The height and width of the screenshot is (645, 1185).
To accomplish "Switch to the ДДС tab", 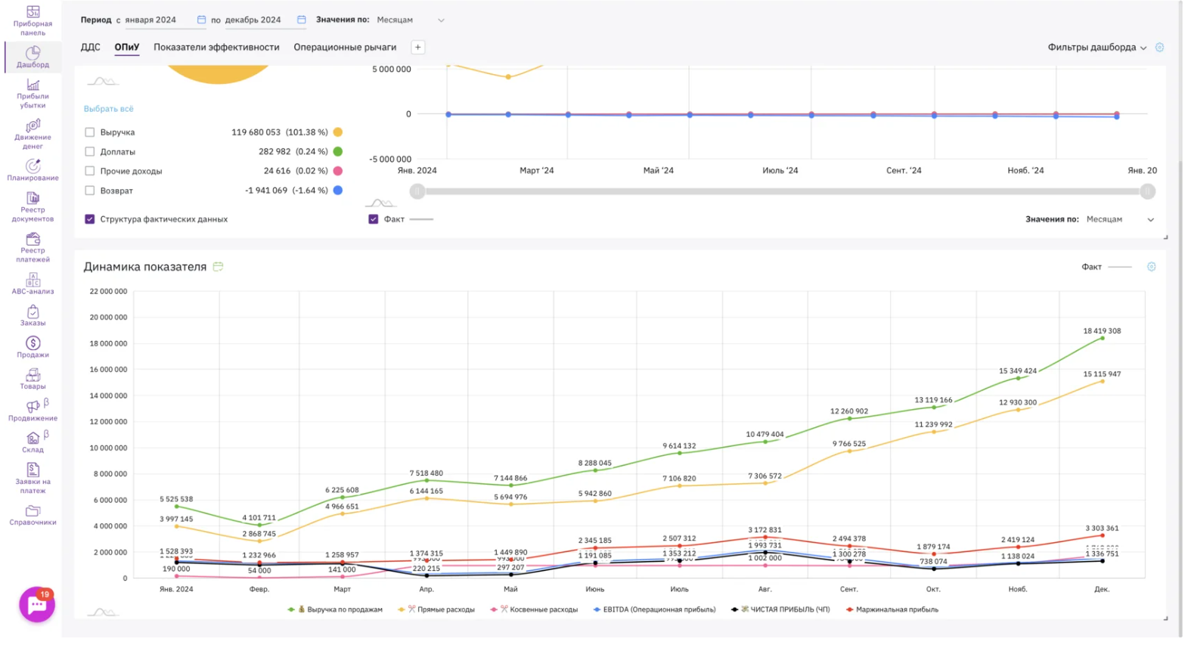I will pyautogui.click(x=90, y=48).
